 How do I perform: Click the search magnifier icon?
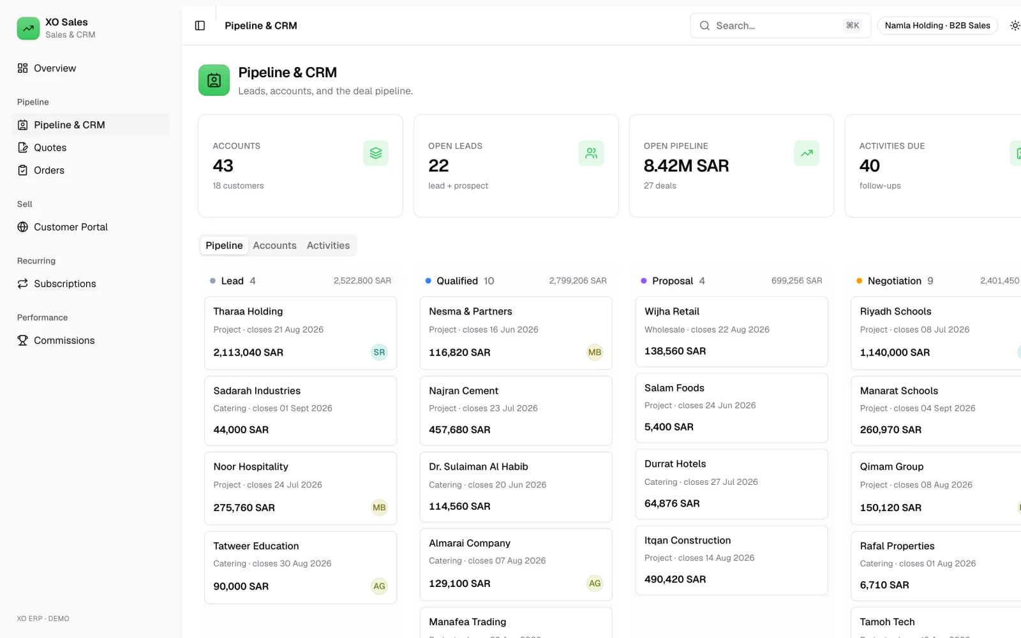[704, 26]
